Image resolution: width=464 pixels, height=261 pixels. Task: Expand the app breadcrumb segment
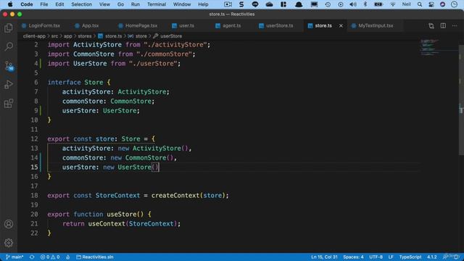[67, 36]
